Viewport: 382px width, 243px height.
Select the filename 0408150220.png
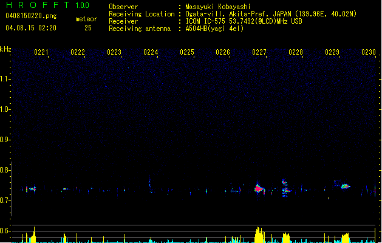31,16
